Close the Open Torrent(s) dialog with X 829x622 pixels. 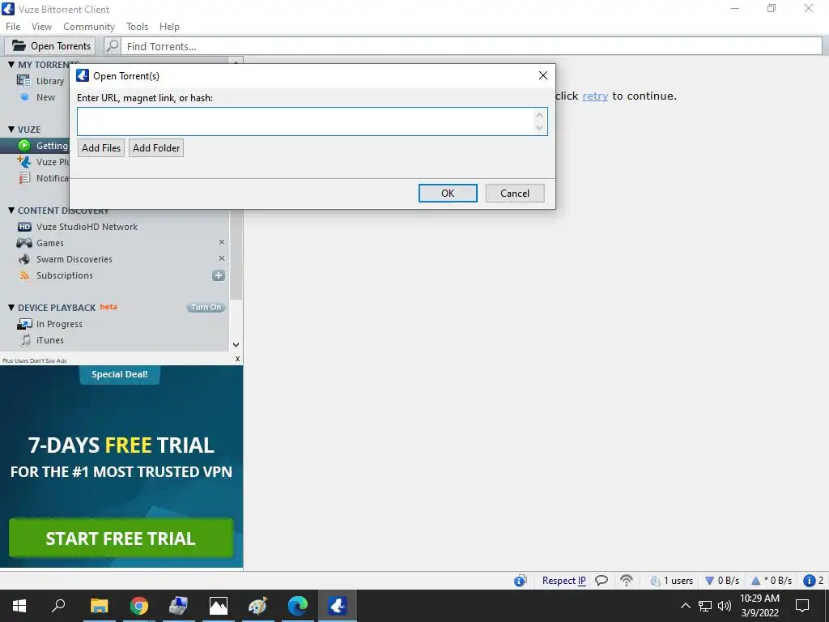[x=543, y=75]
